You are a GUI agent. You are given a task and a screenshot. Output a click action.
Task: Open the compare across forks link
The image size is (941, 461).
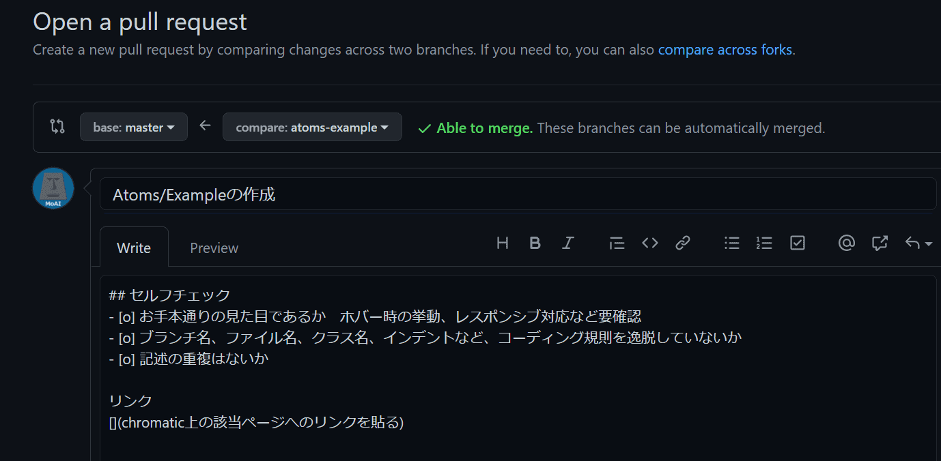coord(725,50)
